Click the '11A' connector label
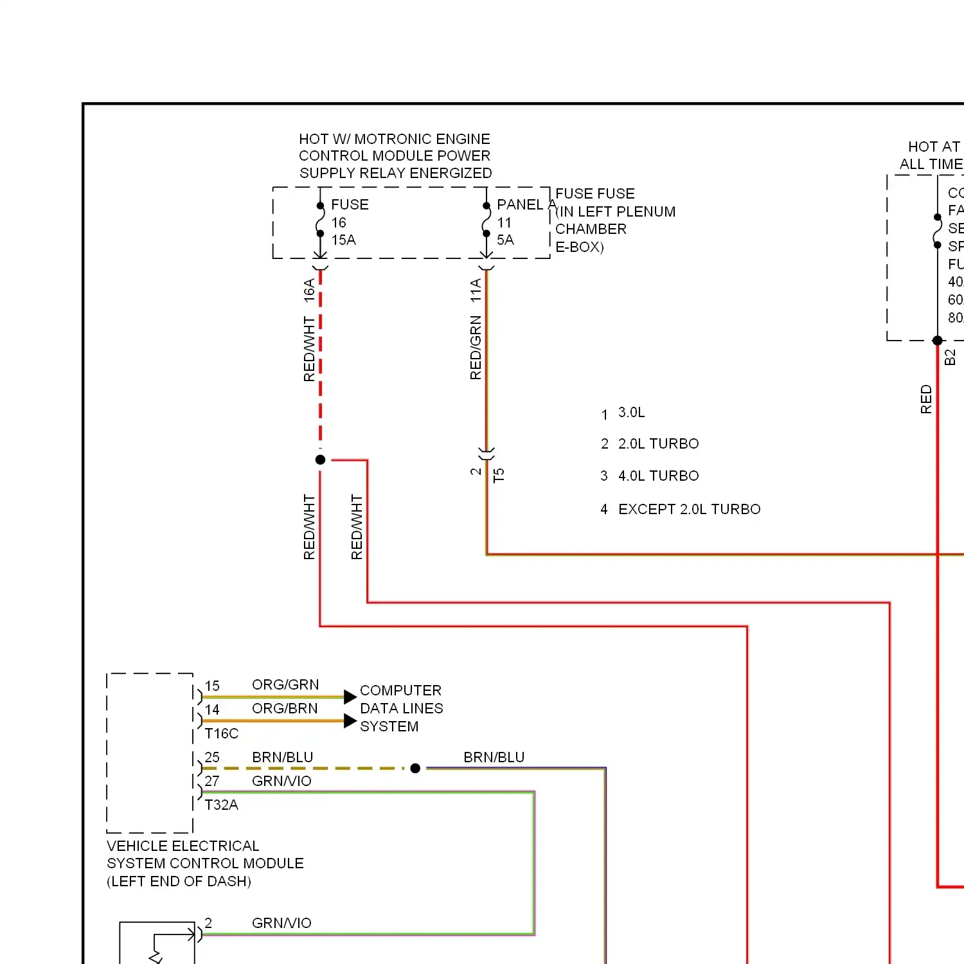The width and height of the screenshot is (964, 964). pos(476,290)
